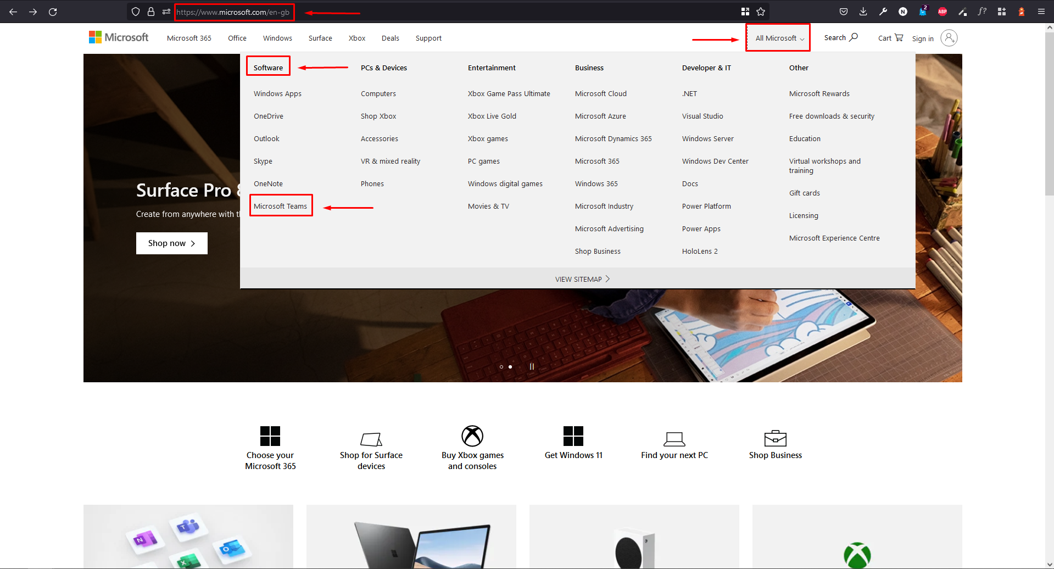Image resolution: width=1054 pixels, height=569 pixels.
Task: Open the Skype link
Action: [x=263, y=161]
